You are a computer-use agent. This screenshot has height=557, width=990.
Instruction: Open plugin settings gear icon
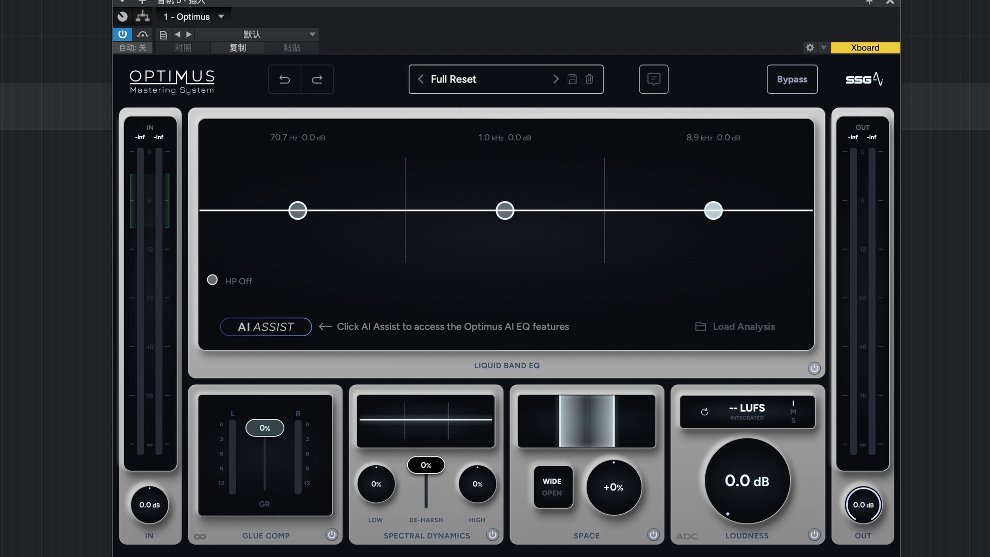click(810, 47)
